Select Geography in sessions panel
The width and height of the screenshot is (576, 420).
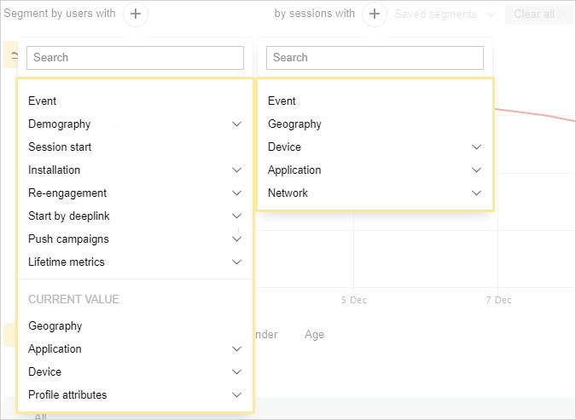[x=294, y=124]
